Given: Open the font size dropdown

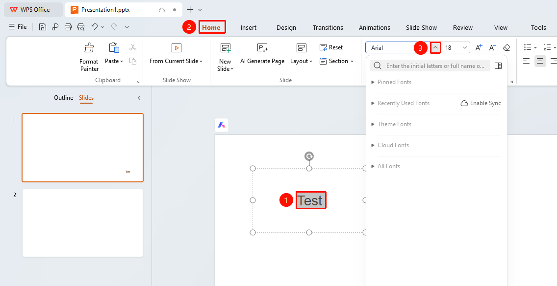Looking at the screenshot, I should pos(465,47).
